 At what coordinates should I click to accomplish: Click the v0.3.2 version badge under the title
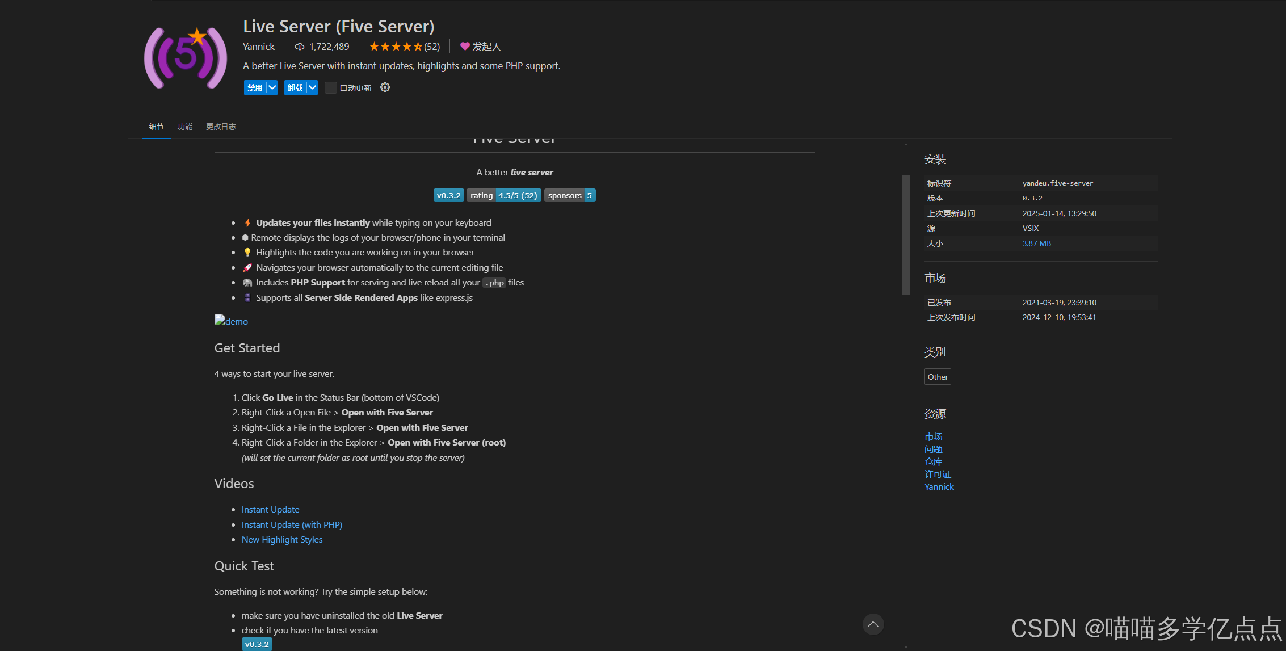[x=448, y=195]
